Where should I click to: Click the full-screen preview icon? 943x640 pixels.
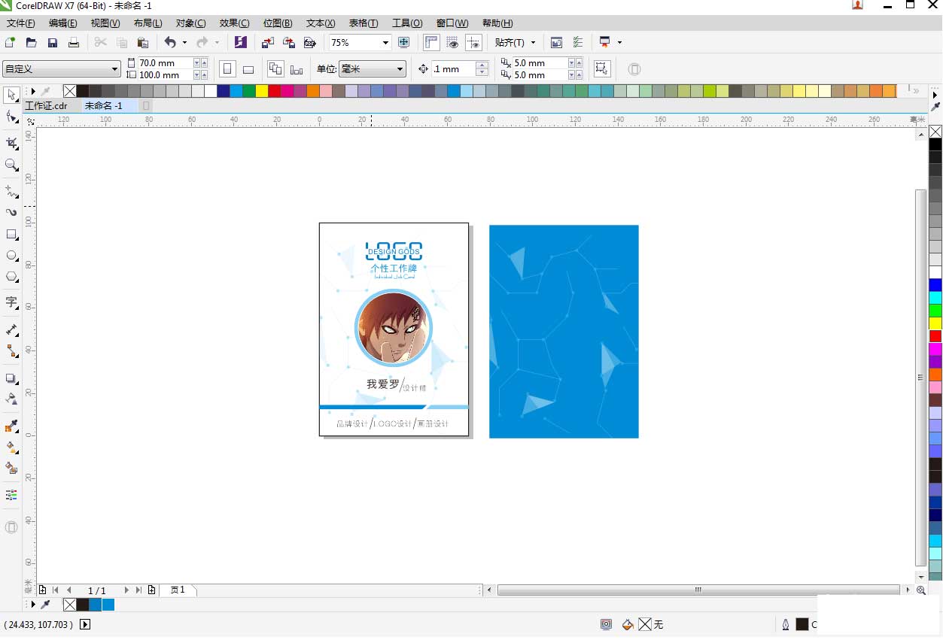[x=403, y=43]
